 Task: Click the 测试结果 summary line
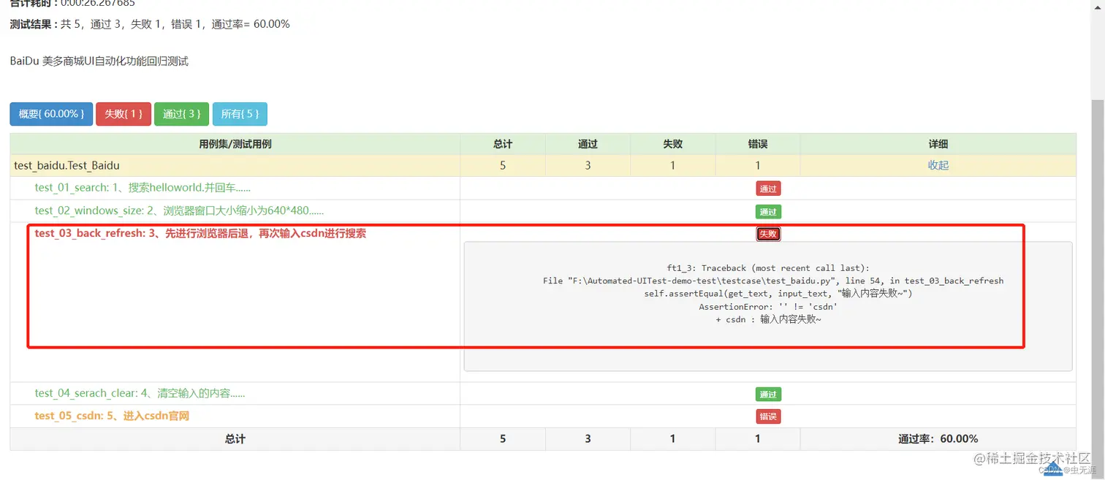tap(150, 24)
